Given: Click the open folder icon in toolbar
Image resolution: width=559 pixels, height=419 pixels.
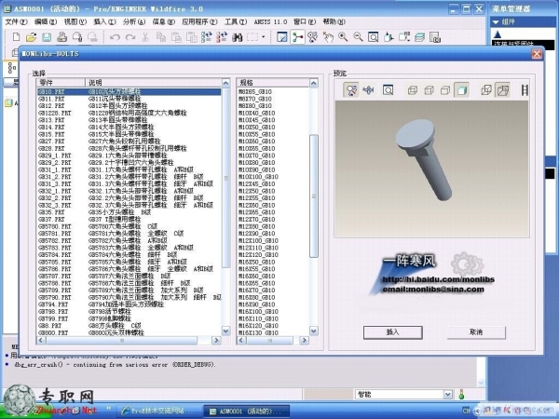Looking at the screenshot, I should point(32,37).
